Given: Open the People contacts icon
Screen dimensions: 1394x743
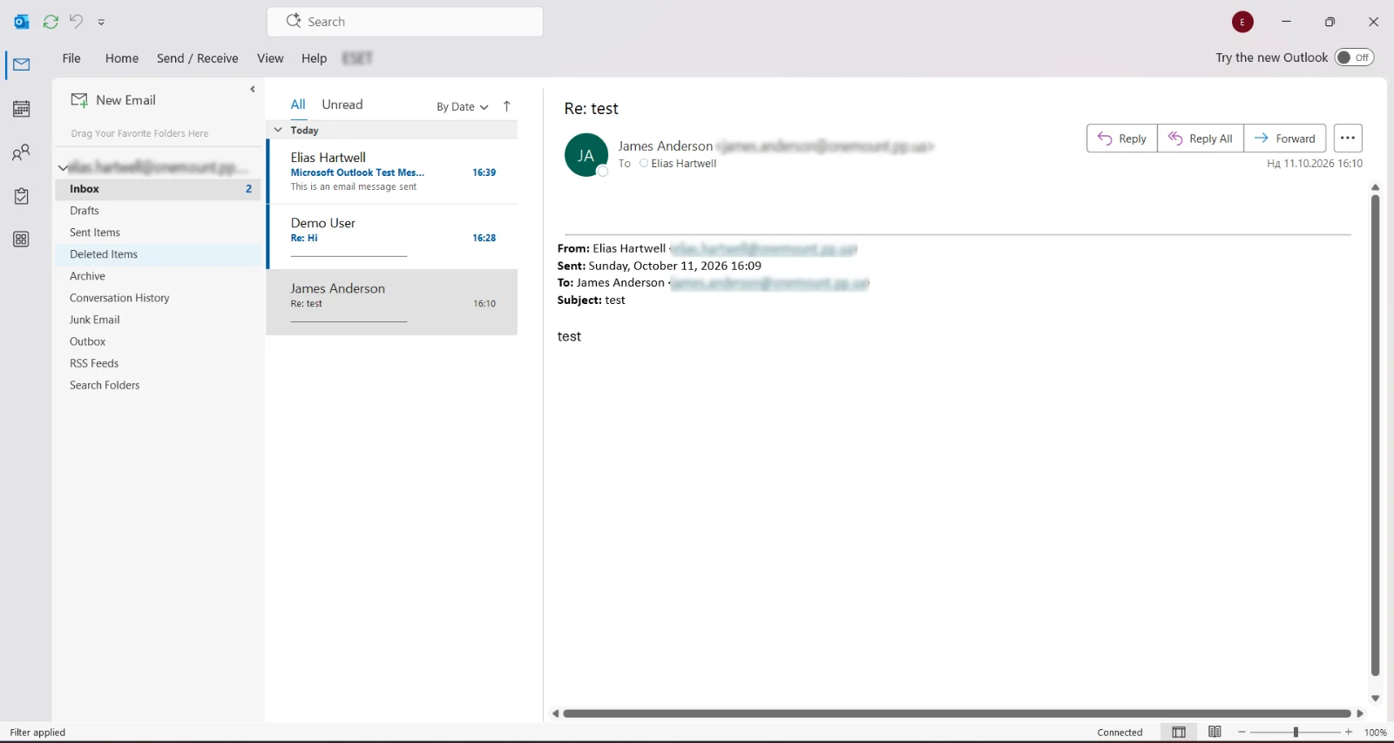Looking at the screenshot, I should pyautogui.click(x=22, y=152).
